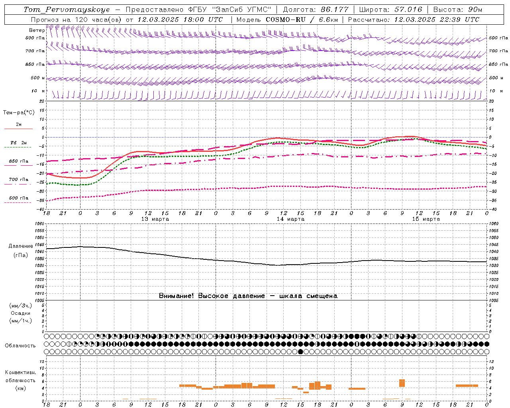Image resolution: width=510 pixels, height=408 pixels.
Task: Click the 'Высота: 90м' value
Action: tap(458, 10)
